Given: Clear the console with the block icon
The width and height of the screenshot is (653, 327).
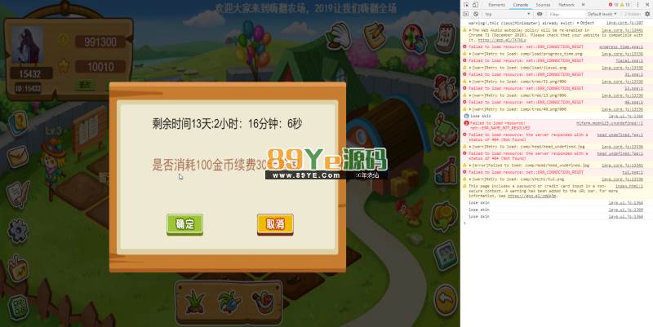Looking at the screenshot, I should point(476,14).
